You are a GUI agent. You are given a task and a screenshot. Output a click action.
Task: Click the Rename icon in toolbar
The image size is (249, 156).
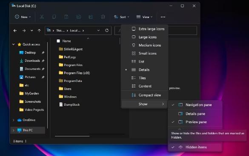click(x=79, y=17)
